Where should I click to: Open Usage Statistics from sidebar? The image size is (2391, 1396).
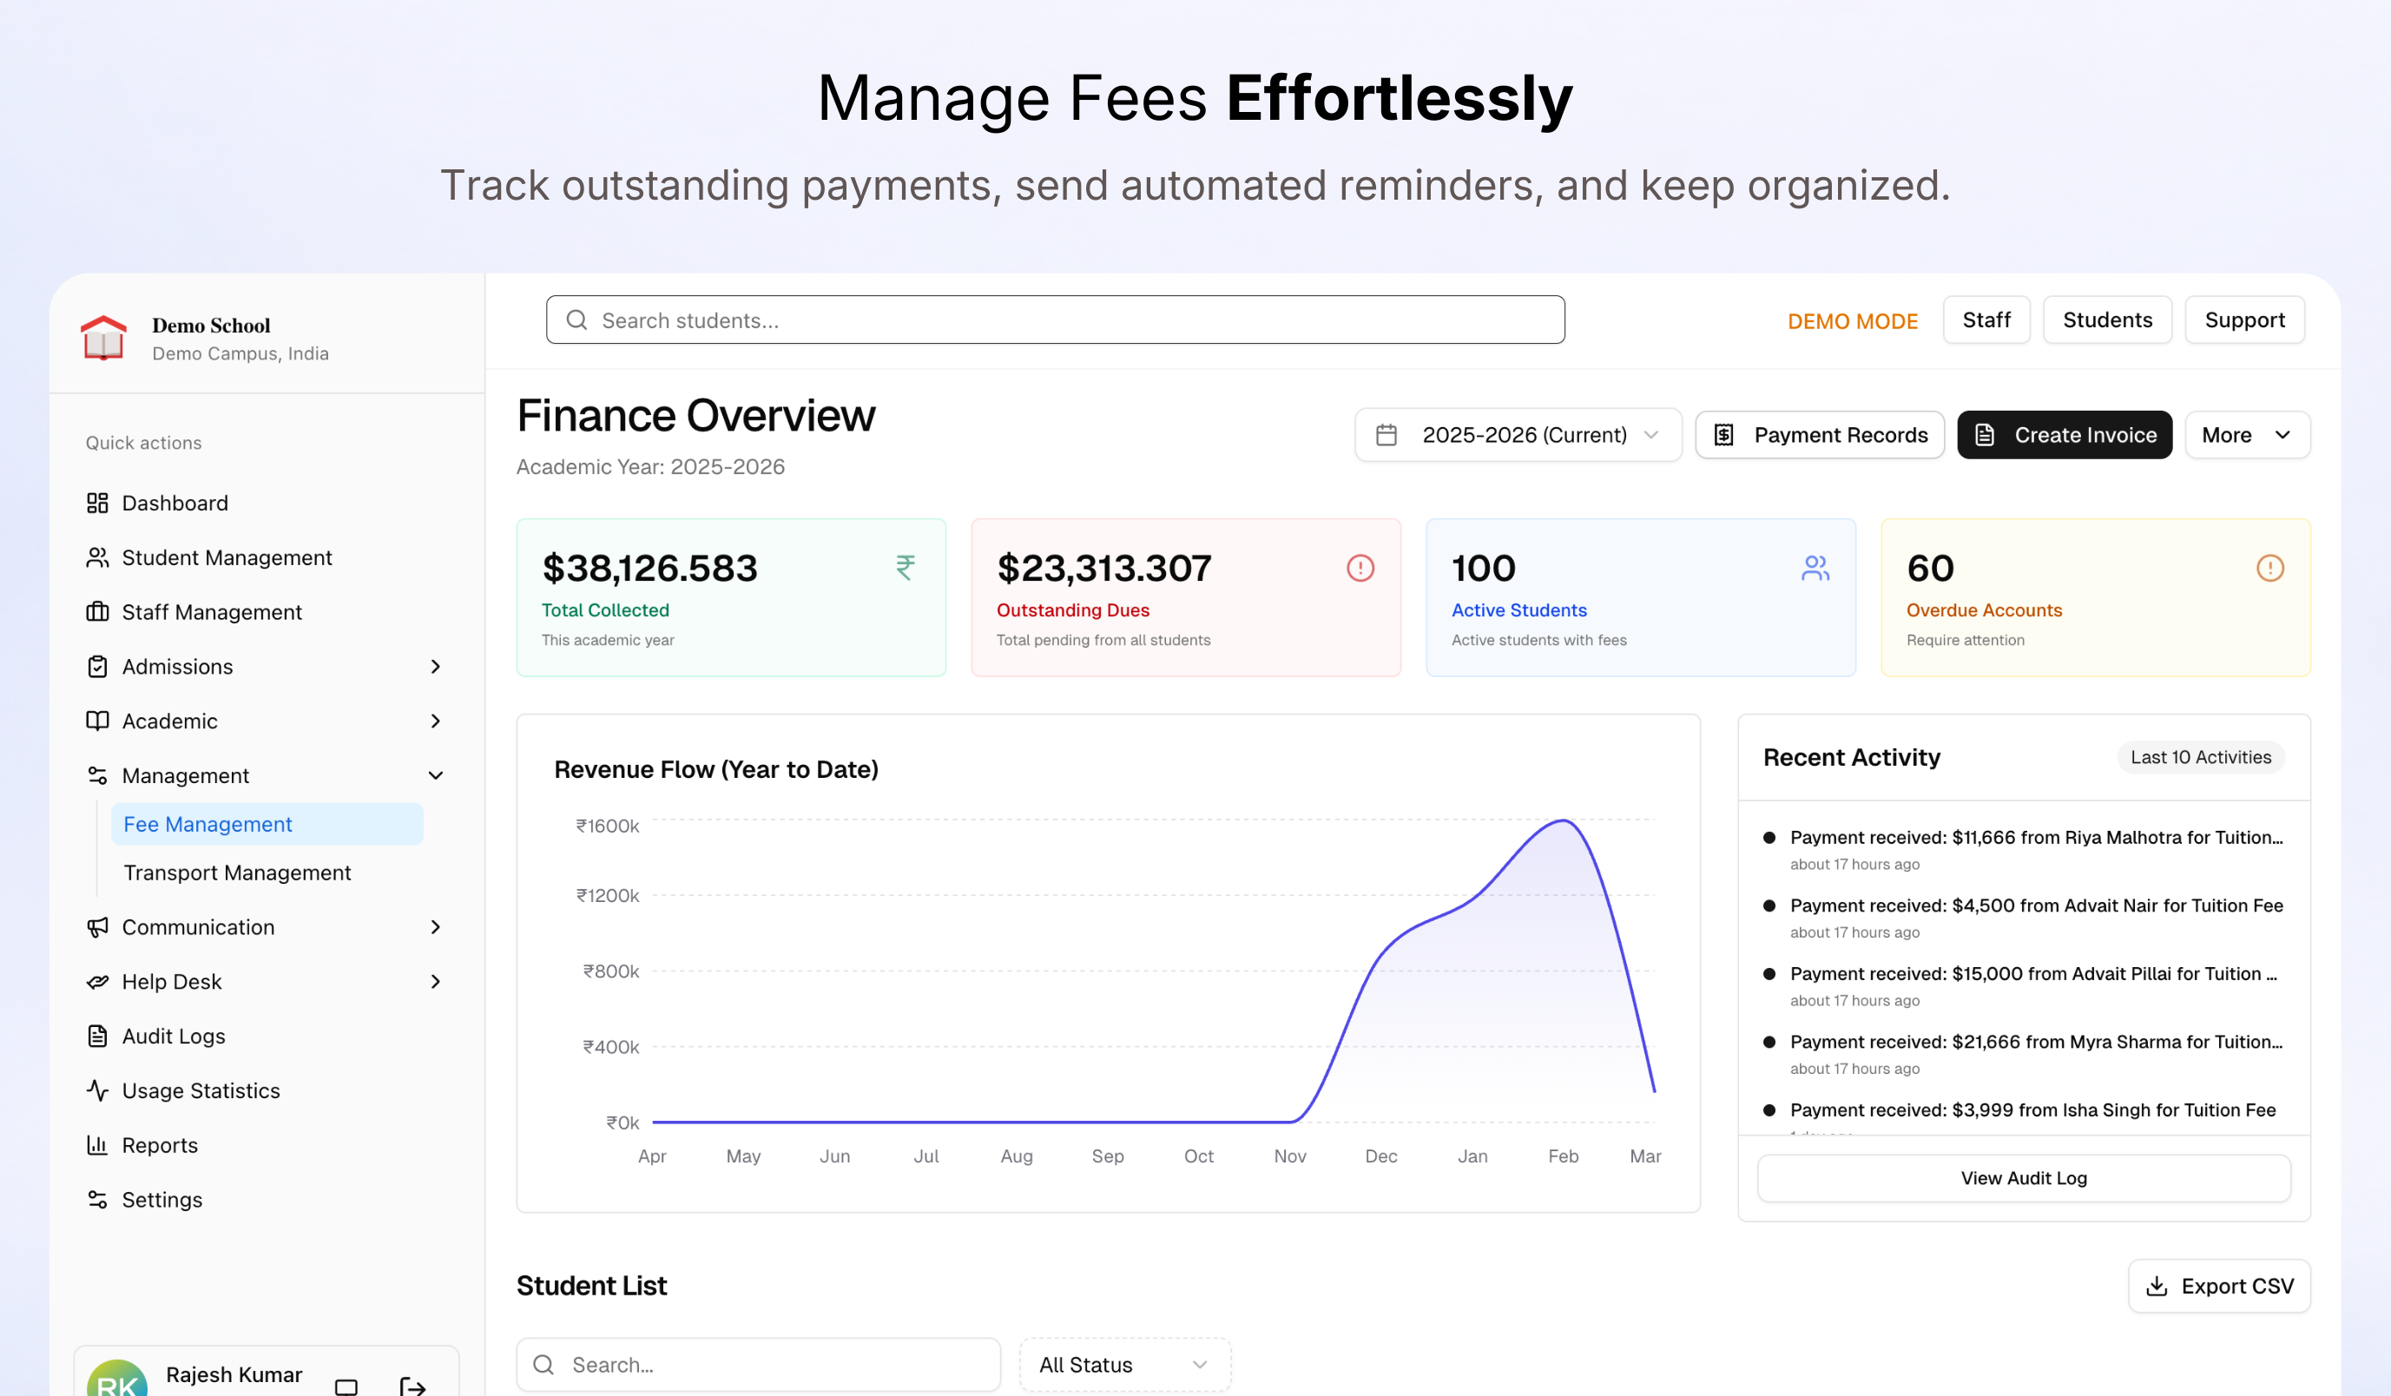[201, 1090]
